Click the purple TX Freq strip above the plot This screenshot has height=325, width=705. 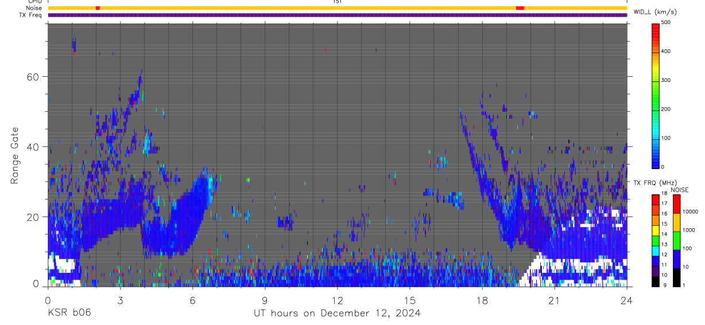338,15
